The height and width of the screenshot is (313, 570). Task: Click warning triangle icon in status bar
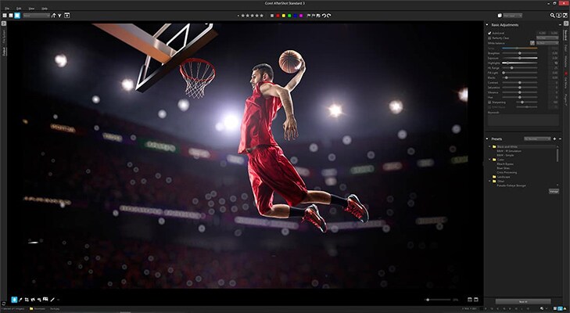[x=565, y=308]
